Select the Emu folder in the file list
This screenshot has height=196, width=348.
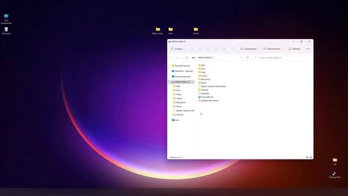(x=202, y=69)
